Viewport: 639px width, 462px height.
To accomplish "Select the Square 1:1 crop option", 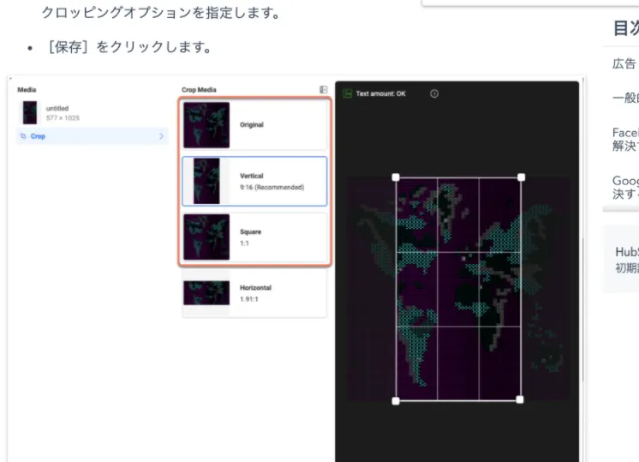I will click(255, 237).
